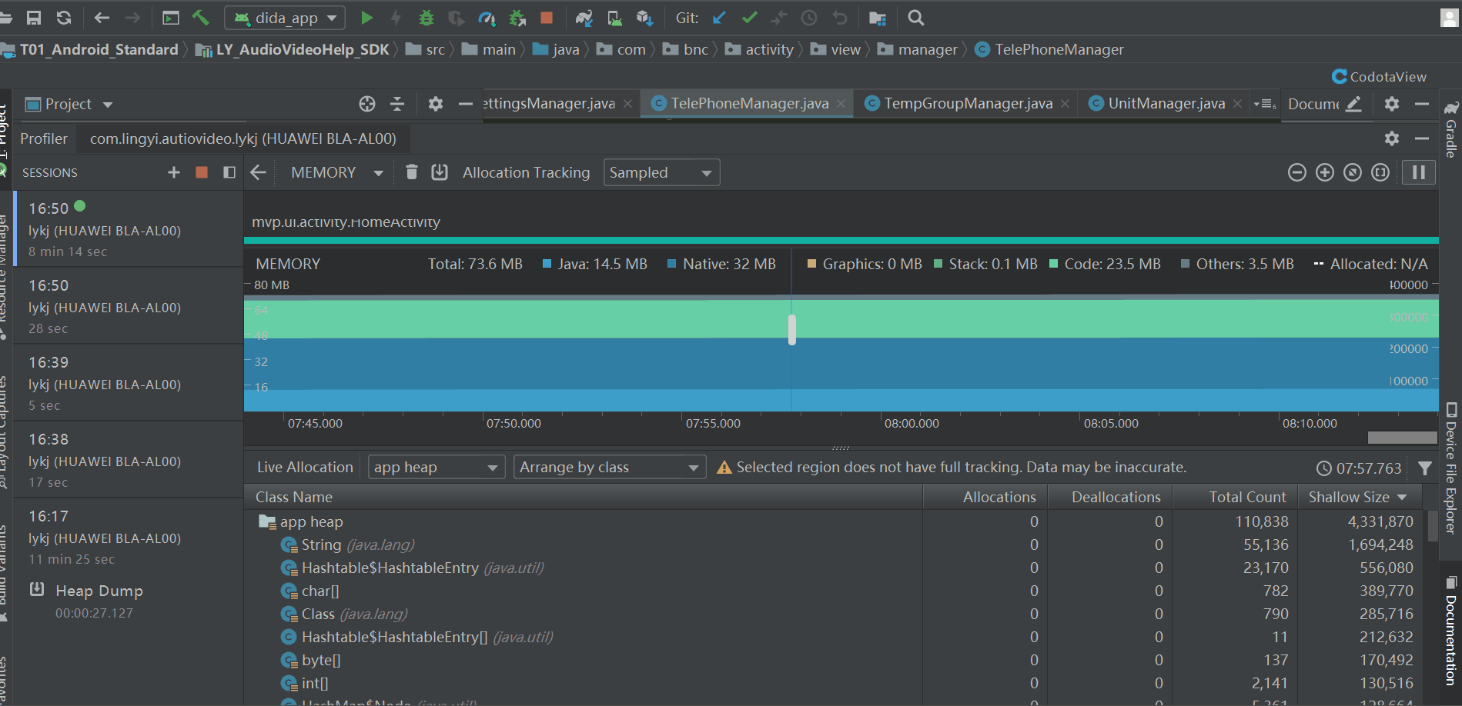The height and width of the screenshot is (706, 1462).
Task: Switch to the TempGroupManager.java tab
Action: 968,104
